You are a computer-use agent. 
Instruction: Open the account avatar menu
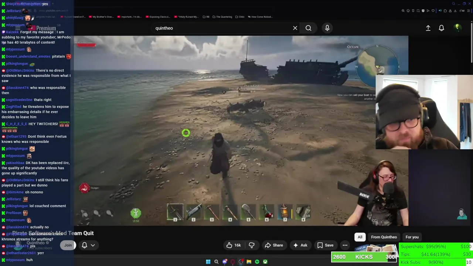(457, 28)
